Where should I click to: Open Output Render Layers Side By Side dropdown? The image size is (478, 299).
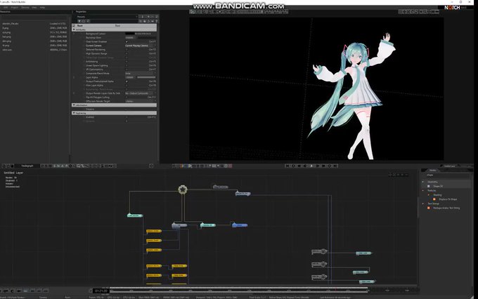tap(140, 93)
